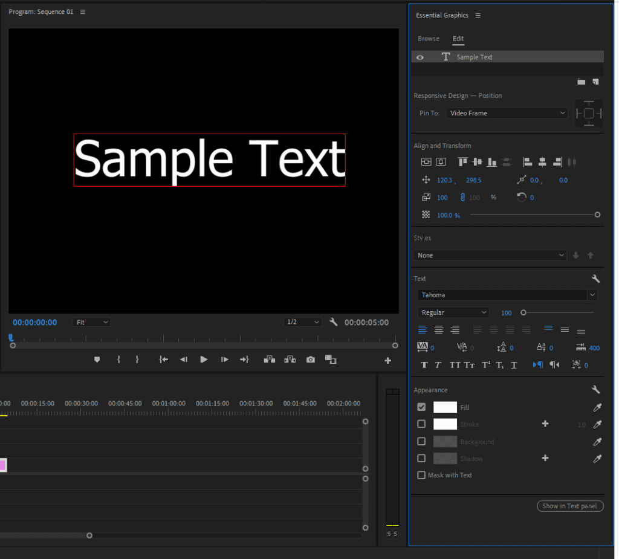Enable the Stroke checkbox
This screenshot has width=619, height=559.
421,424
